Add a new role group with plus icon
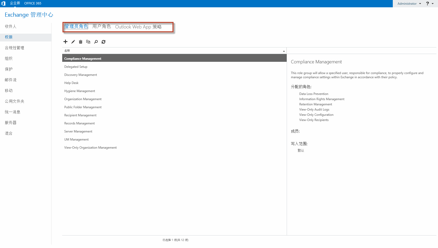The image size is (438, 248). click(x=66, y=42)
